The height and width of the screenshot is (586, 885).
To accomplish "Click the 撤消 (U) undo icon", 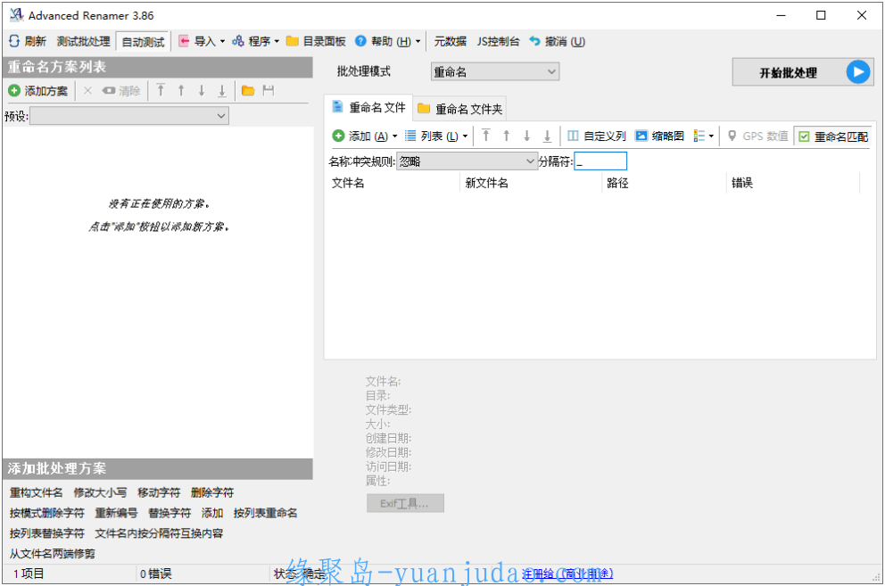I will [534, 41].
